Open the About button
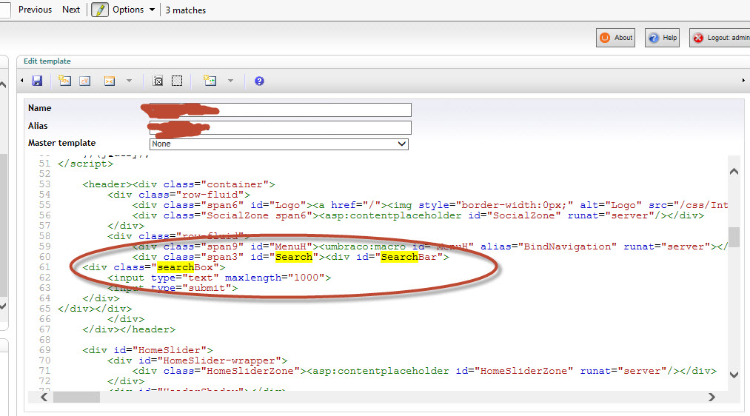This screenshot has height=416, width=750. tap(615, 37)
